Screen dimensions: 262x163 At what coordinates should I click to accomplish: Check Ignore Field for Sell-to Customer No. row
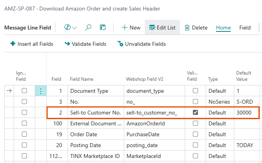click(x=24, y=113)
